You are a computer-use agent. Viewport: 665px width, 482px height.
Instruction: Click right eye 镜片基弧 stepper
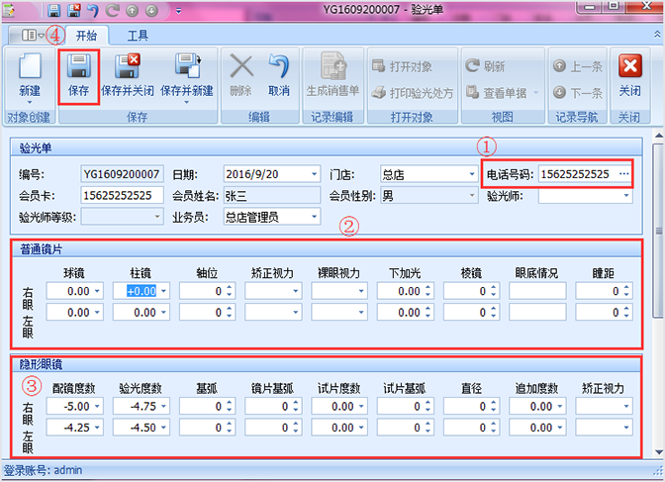click(296, 406)
